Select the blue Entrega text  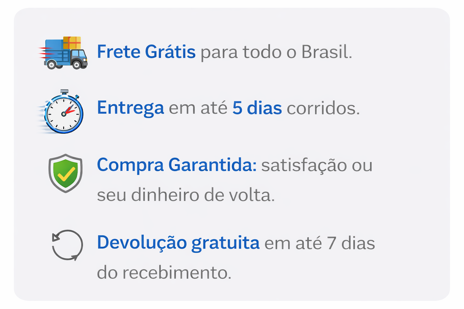[x=130, y=108]
